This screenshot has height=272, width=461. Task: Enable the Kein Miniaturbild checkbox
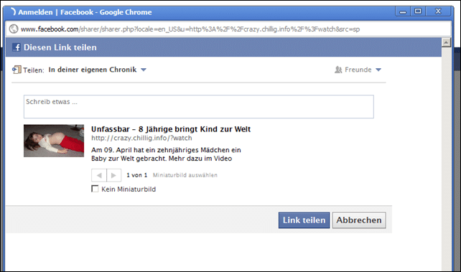[x=95, y=189]
